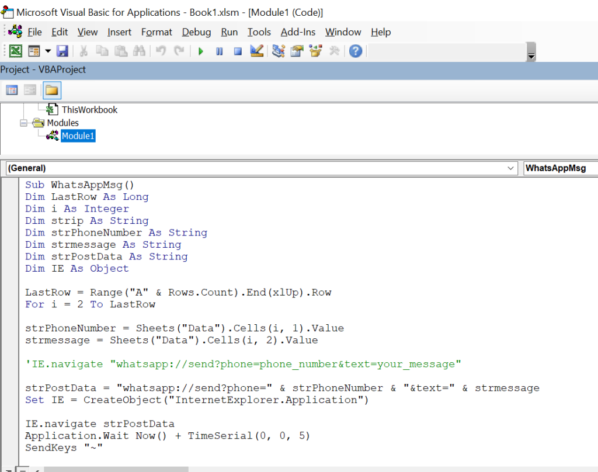Open the Properties Window icon

297,51
